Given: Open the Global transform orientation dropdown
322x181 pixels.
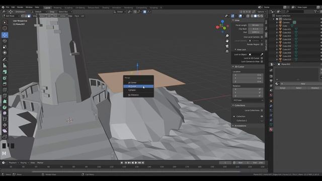Looking at the screenshot, I should (120, 12).
